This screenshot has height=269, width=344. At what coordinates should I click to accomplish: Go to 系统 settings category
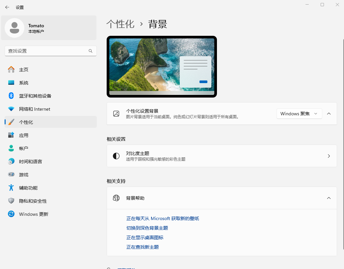coord(24,83)
